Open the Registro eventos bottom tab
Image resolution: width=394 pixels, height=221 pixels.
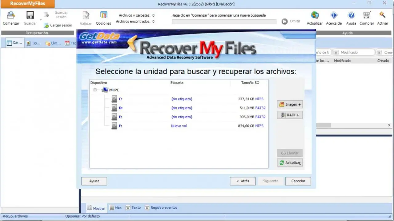tap(161, 207)
